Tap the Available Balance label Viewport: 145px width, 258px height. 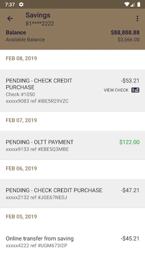(25, 40)
